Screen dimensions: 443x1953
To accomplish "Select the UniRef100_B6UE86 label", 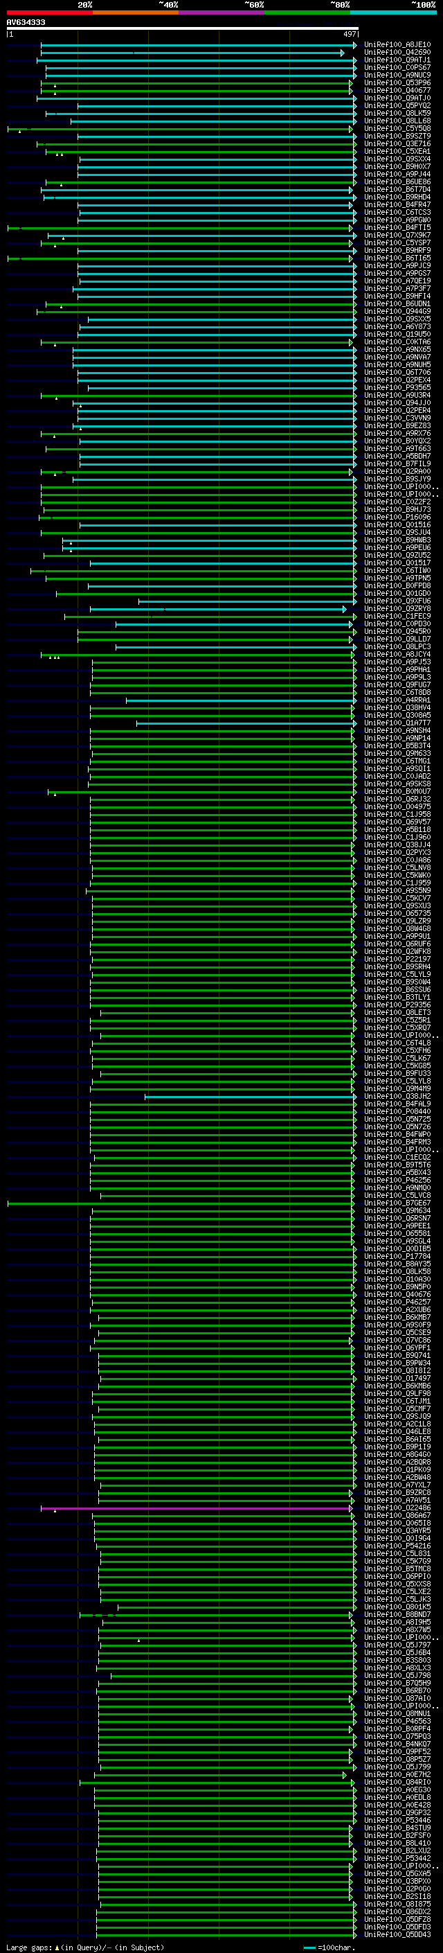I will [397, 183].
